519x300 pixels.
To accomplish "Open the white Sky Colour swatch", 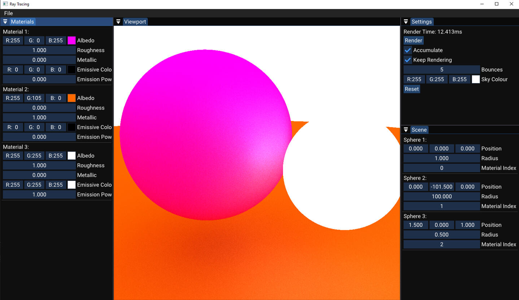I will 476,79.
